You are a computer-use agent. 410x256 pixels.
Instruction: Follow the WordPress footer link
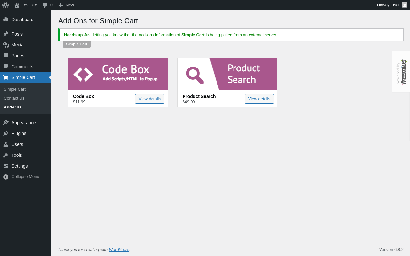point(119,250)
